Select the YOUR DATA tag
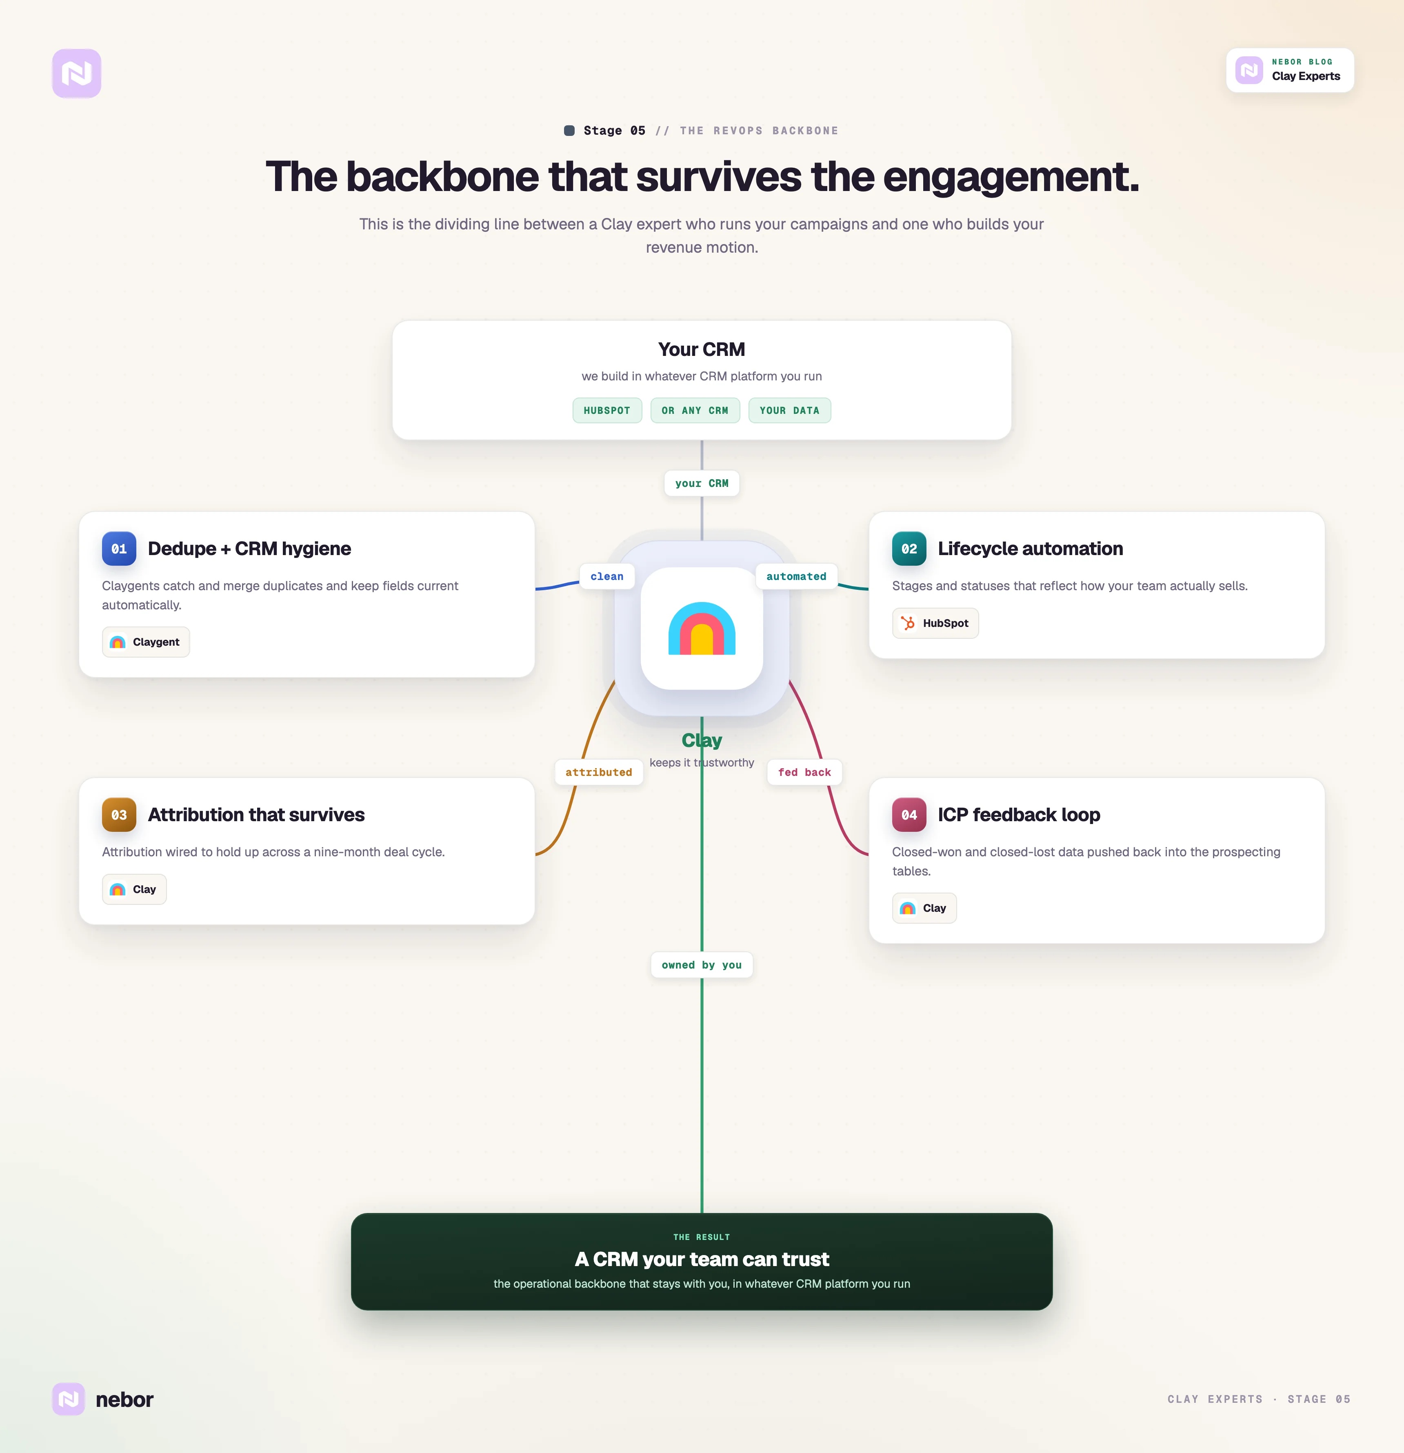Viewport: 1404px width, 1453px height. 789,410
